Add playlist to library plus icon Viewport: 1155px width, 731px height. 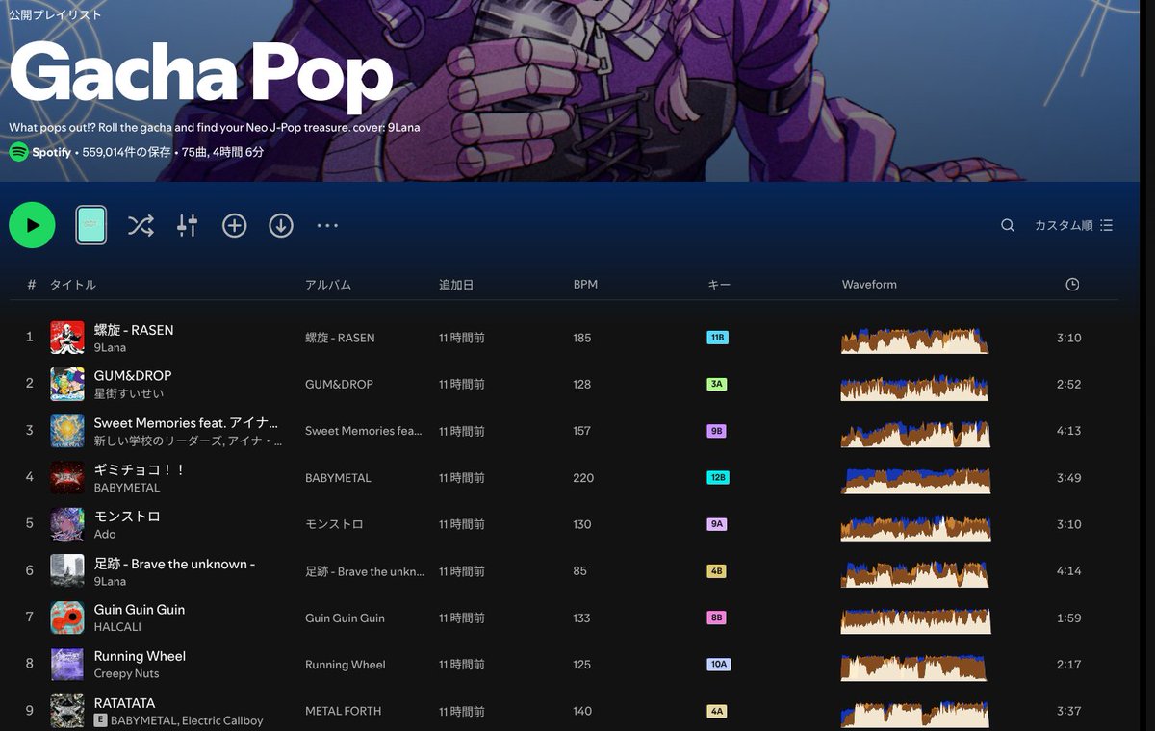coord(234,225)
